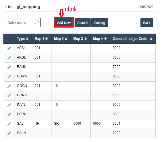Focus the Quick search input field
Viewport: 162px width, 142px height.
[23, 23]
